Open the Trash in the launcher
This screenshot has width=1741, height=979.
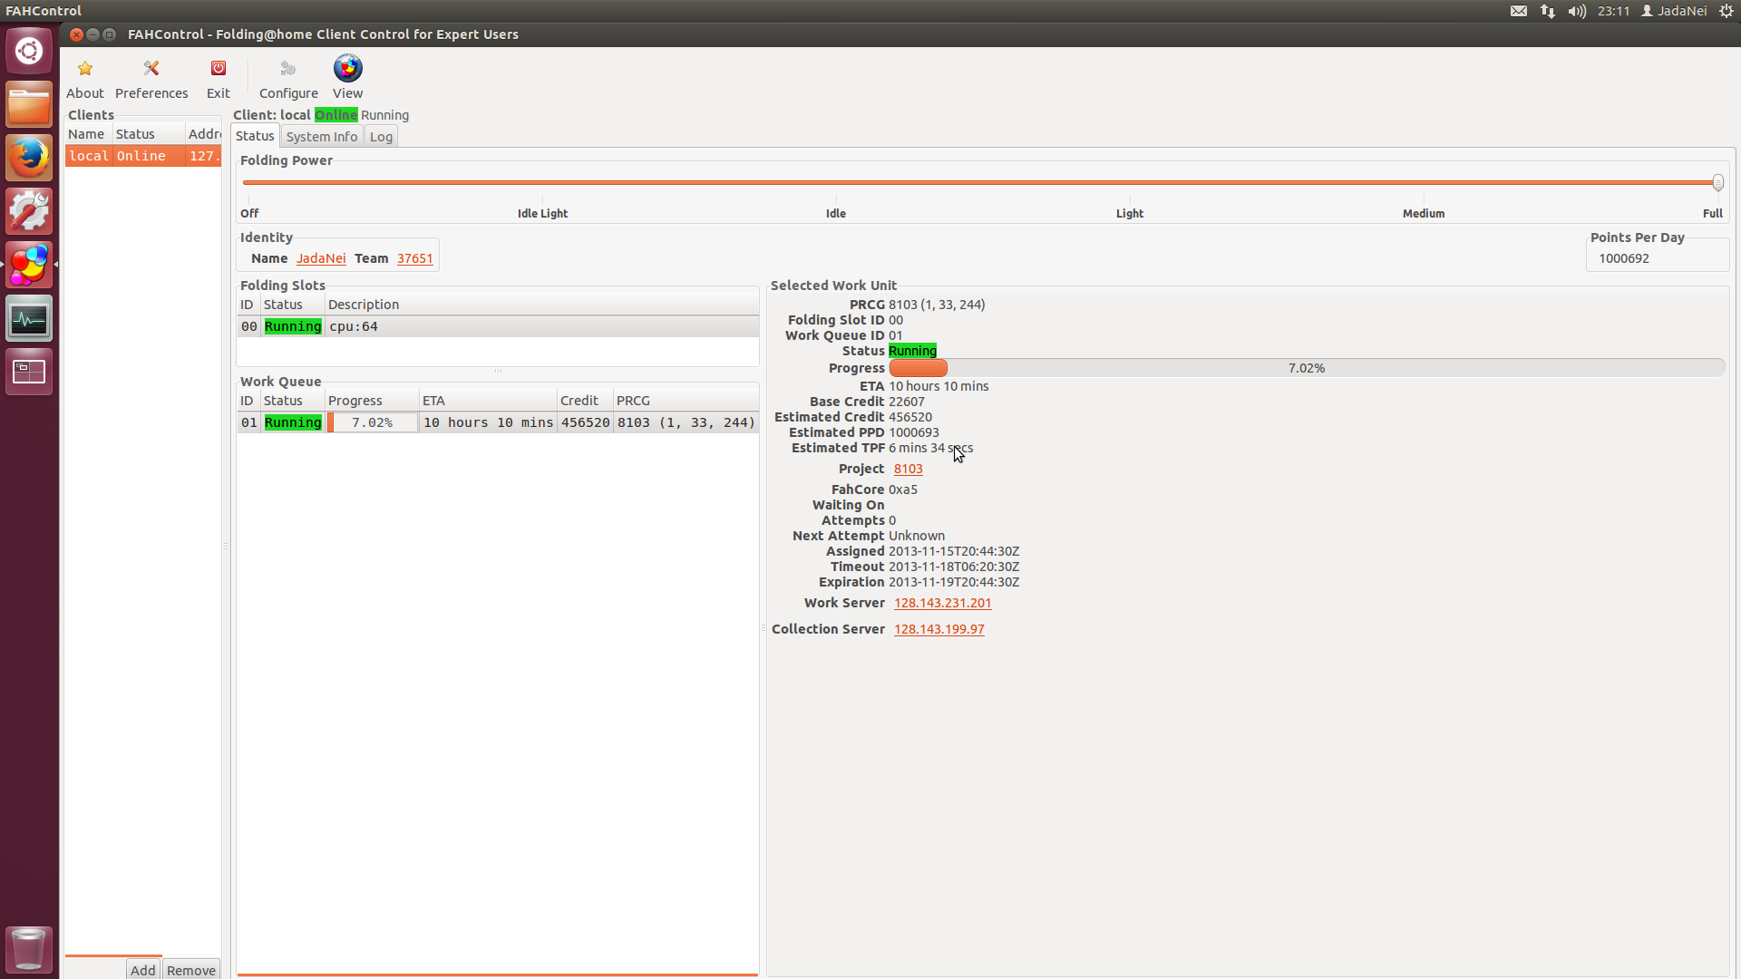(x=29, y=949)
